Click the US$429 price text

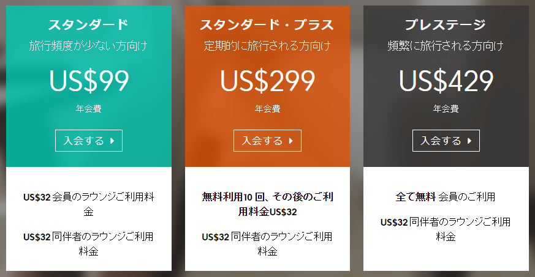446,81
